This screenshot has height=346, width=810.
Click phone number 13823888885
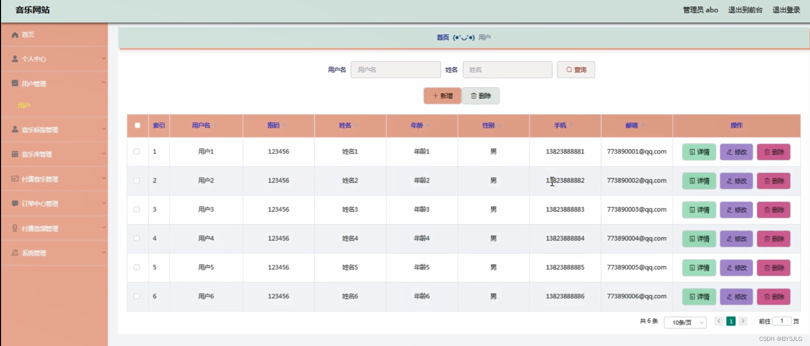[565, 267]
